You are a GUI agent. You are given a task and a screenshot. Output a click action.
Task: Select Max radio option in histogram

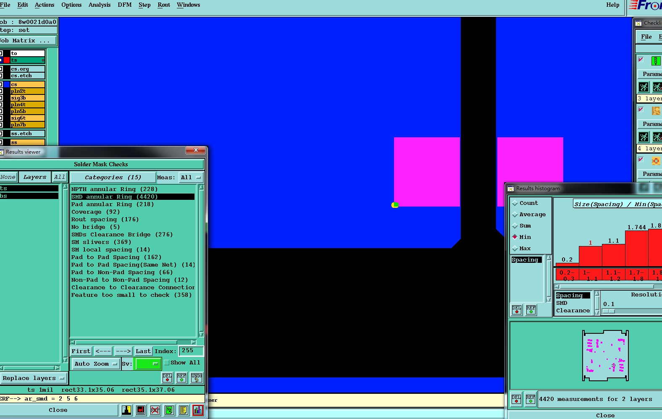coord(515,249)
